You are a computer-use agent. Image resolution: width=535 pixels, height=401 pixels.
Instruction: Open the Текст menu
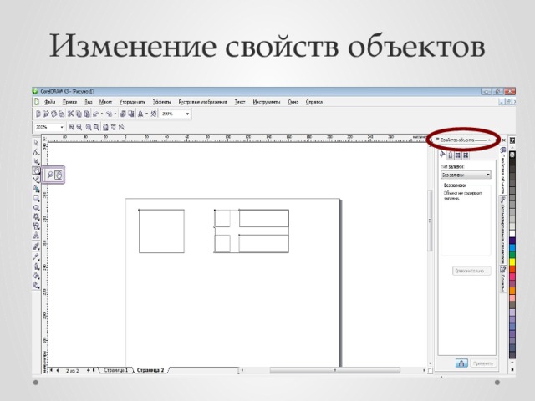(x=240, y=102)
